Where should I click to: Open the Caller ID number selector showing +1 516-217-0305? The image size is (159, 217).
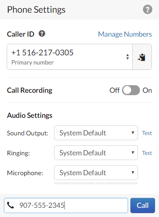click(x=70, y=57)
